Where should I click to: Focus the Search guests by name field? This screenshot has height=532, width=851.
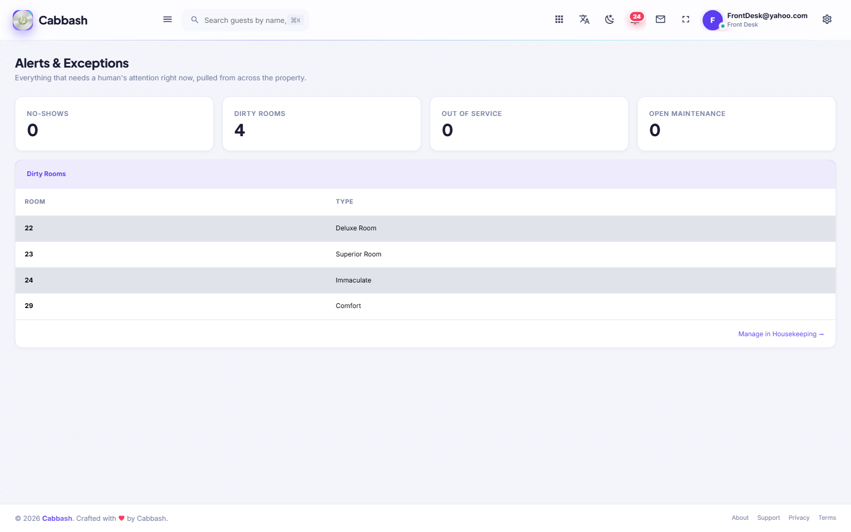click(x=245, y=20)
